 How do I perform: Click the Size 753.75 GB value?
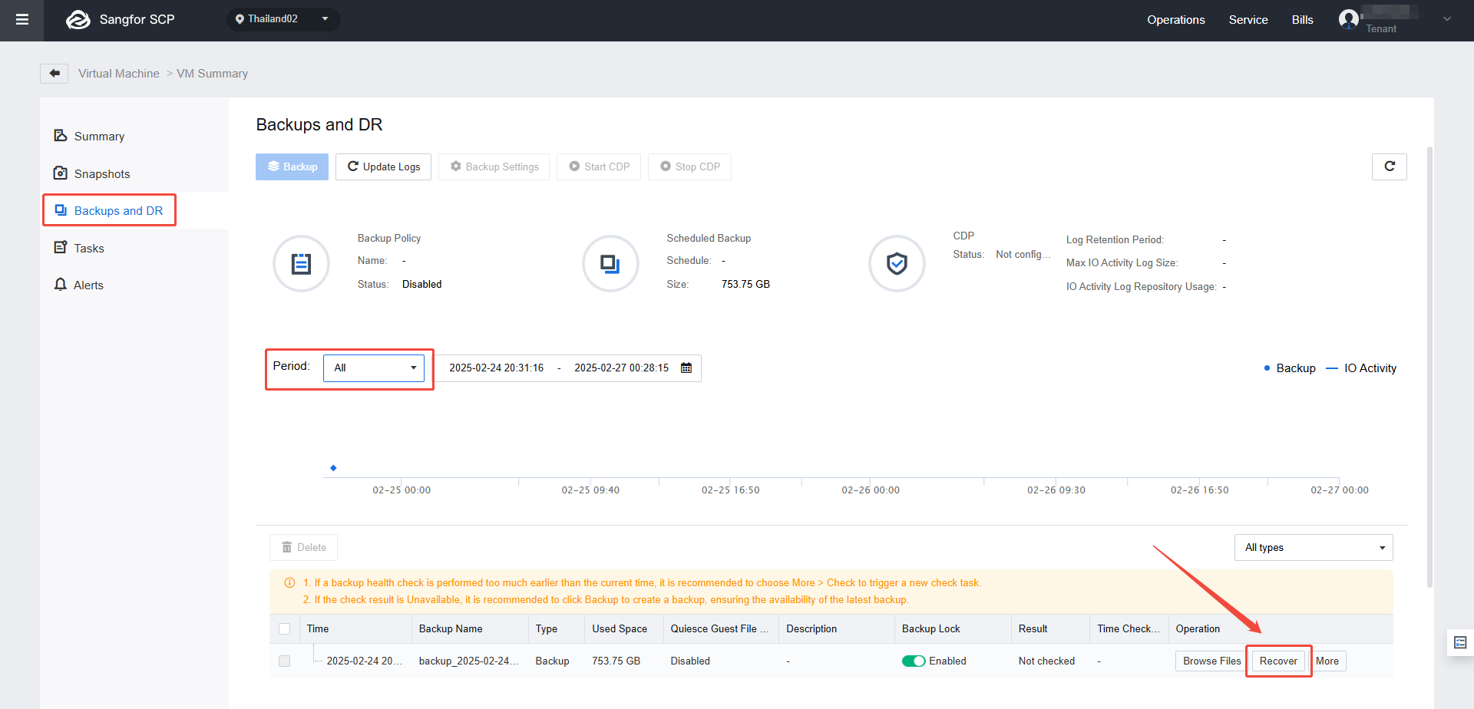coord(745,284)
